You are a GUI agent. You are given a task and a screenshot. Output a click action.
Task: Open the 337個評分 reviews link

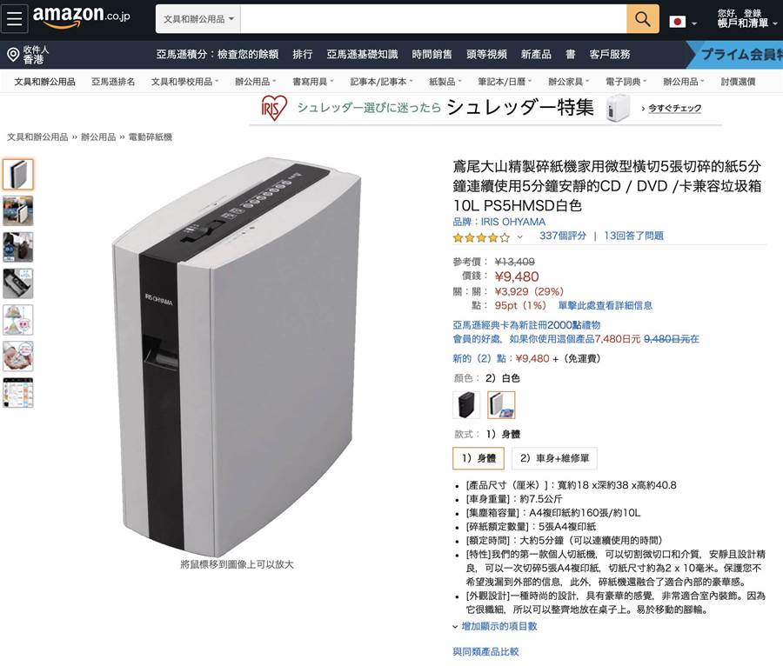click(x=562, y=236)
